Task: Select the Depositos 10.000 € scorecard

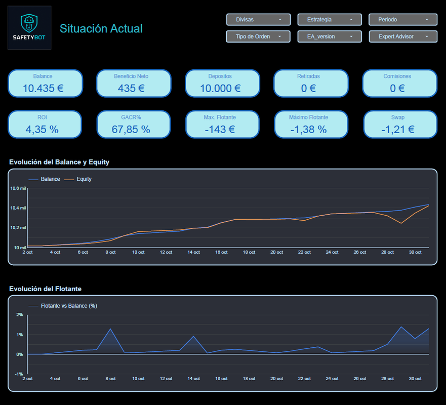Action: tap(222, 84)
